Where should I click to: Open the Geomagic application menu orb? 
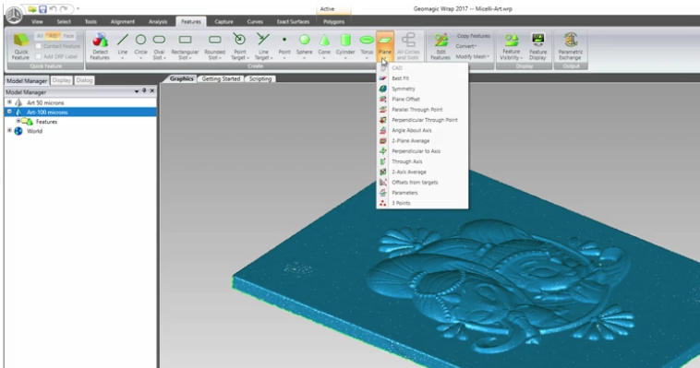point(14,15)
